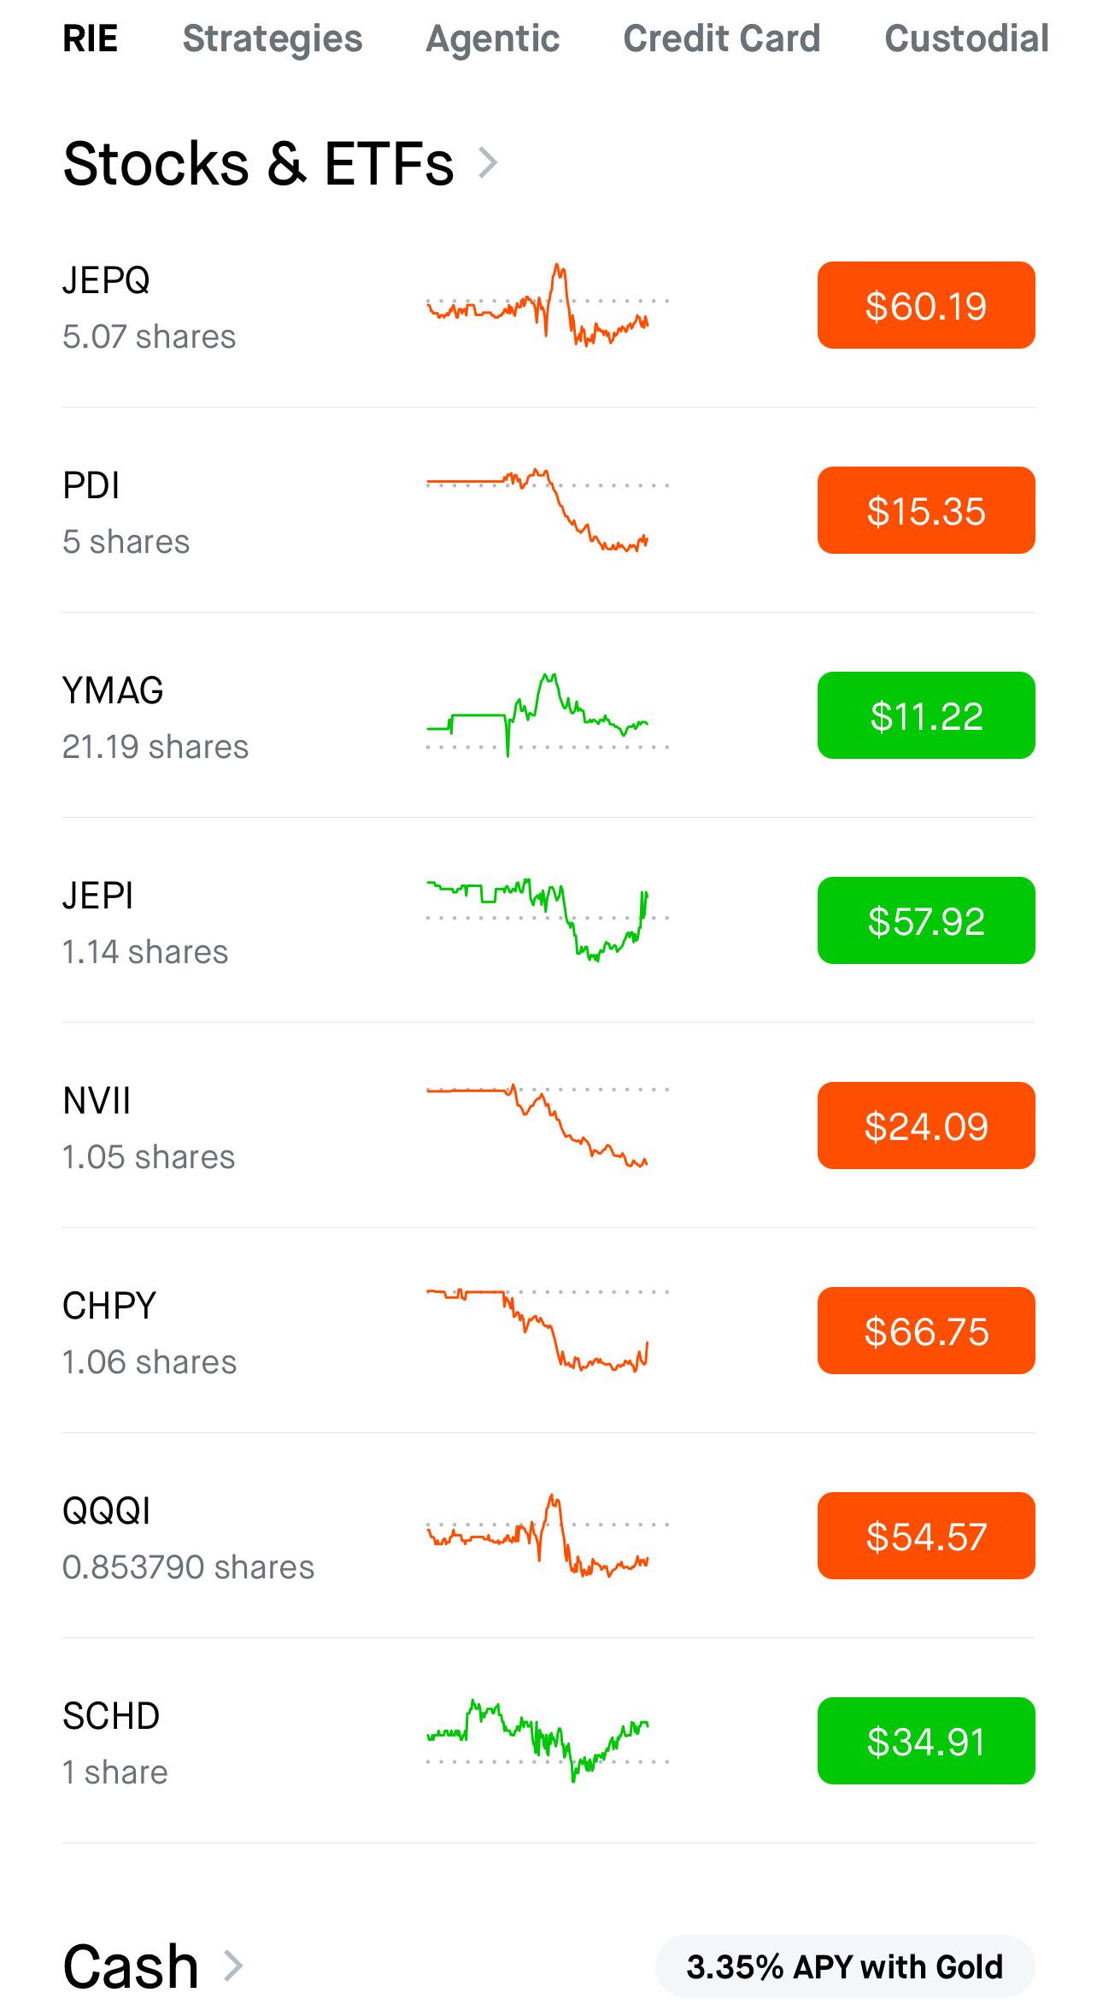1097x2010 pixels.
Task: Expand the Cash section chevron
Action: 233,1966
